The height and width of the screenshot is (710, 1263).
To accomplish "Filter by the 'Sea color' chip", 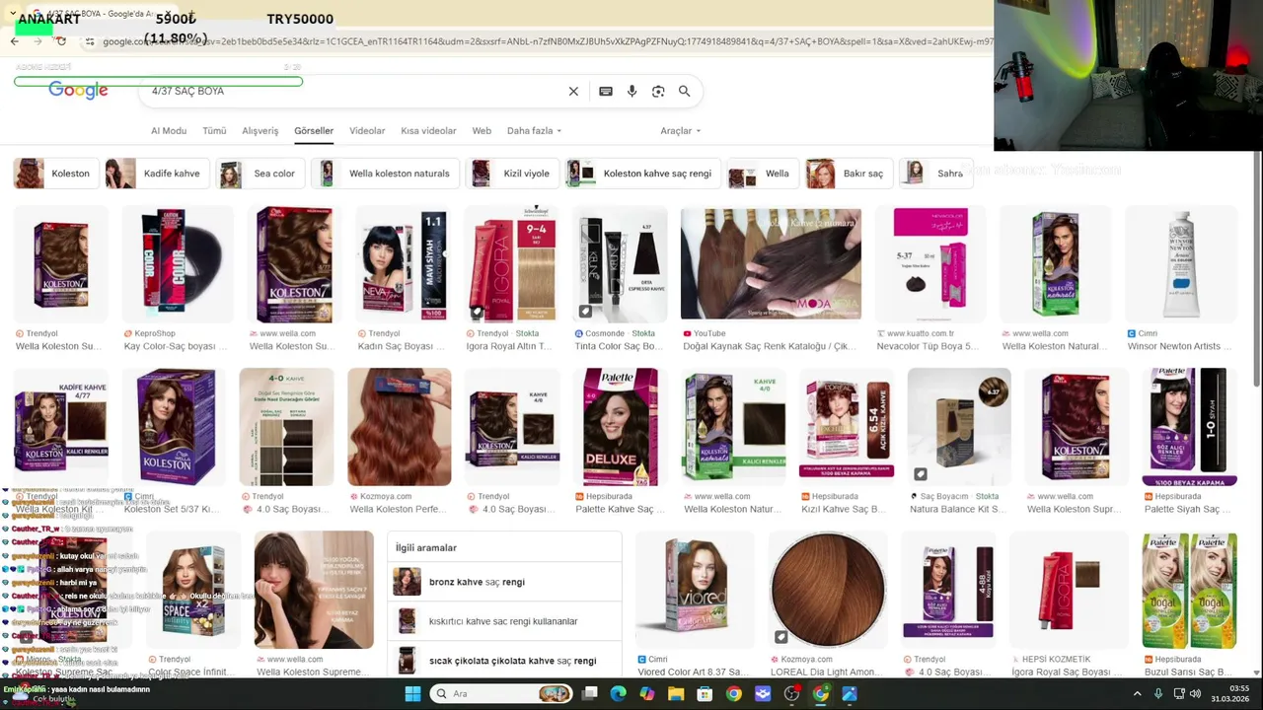I will click(x=260, y=174).
